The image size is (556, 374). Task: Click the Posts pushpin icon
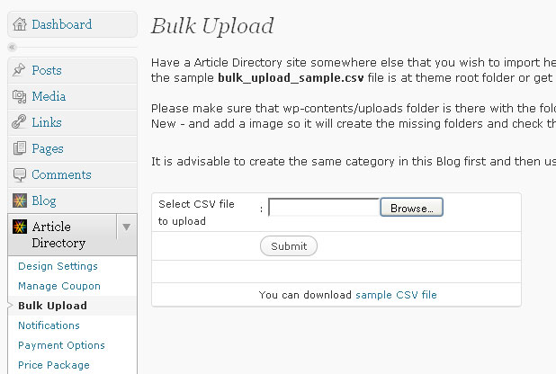click(19, 70)
